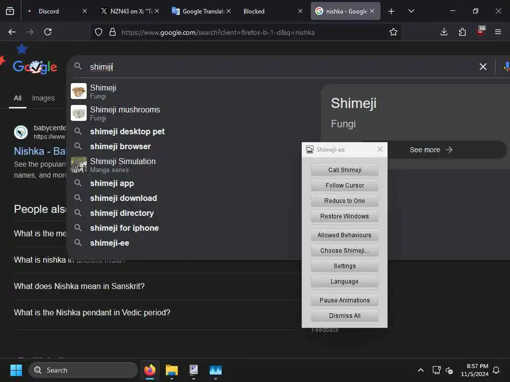Open a new tab with plus
Viewport: 510px width, 382px height.
[391, 11]
